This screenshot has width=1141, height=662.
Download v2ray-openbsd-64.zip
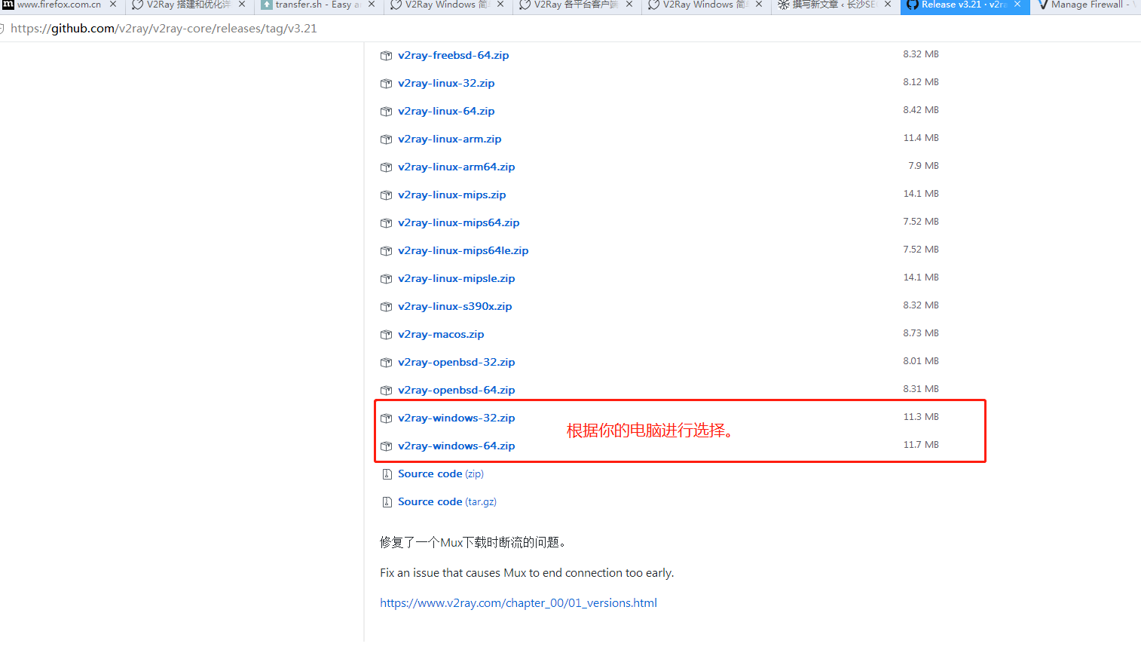pos(456,390)
